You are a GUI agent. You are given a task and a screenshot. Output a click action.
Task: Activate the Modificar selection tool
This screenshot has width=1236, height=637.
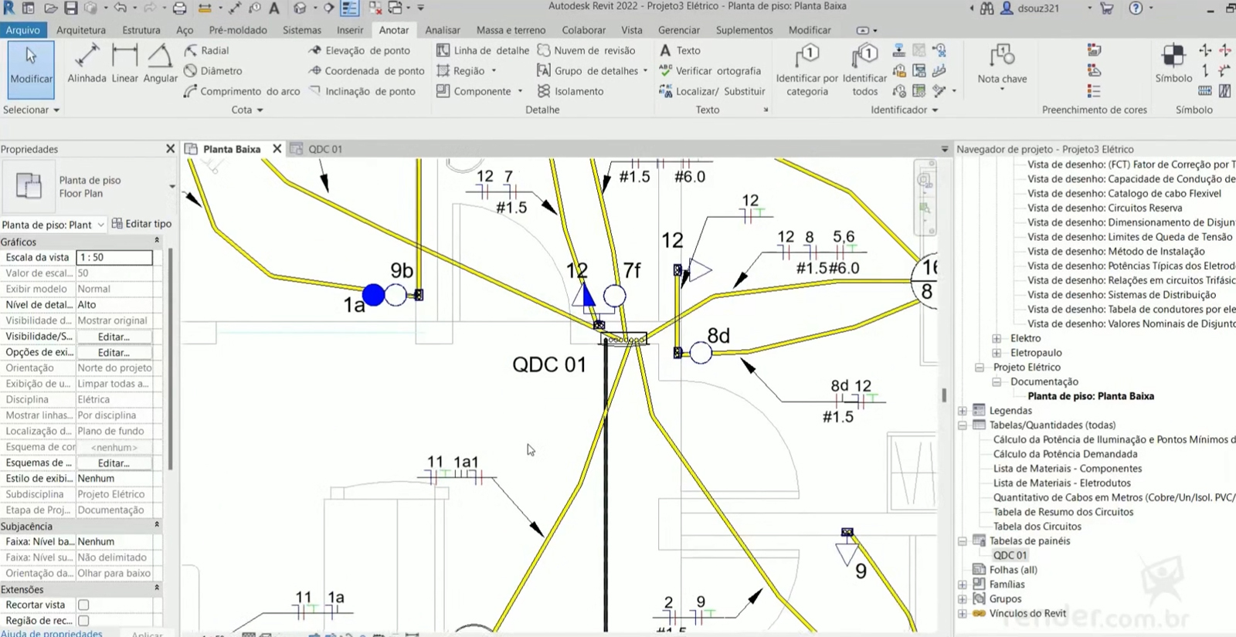(31, 69)
